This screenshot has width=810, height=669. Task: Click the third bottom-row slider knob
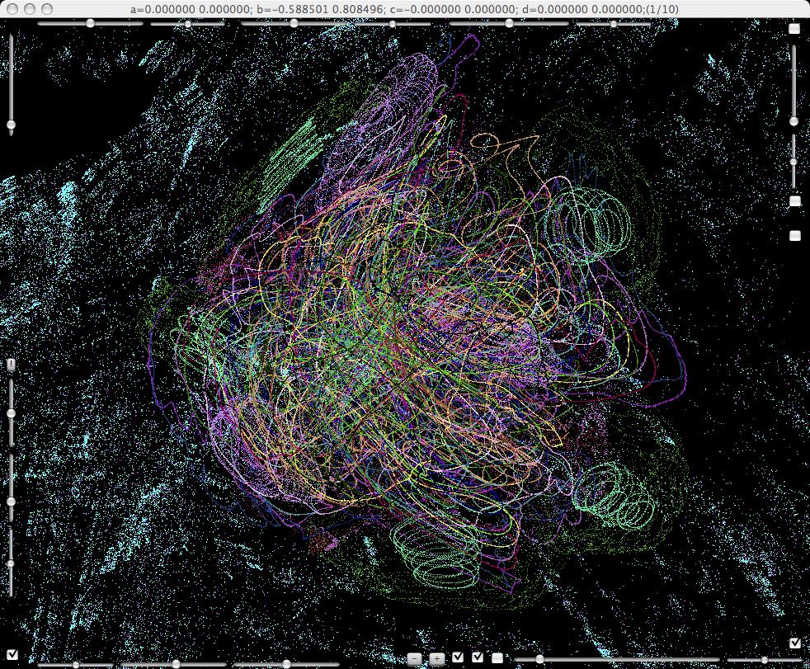pyautogui.click(x=286, y=664)
